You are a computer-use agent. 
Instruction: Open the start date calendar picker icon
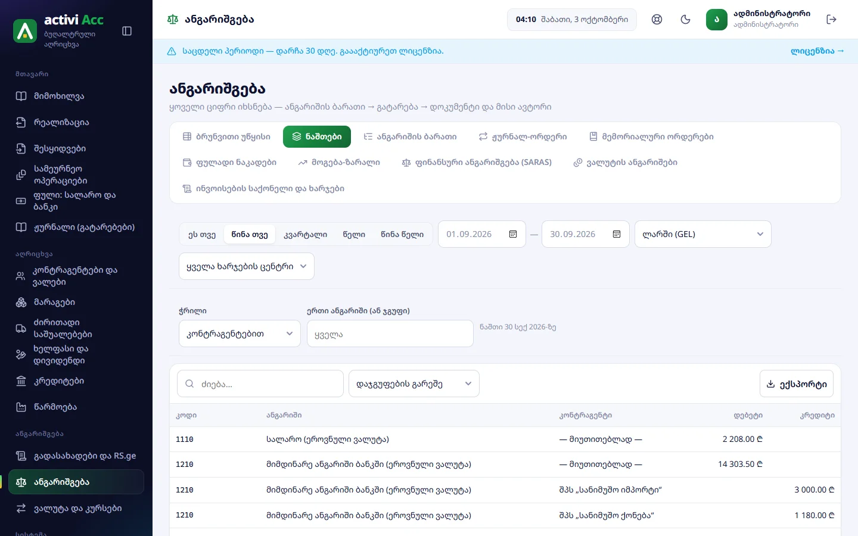(x=513, y=234)
